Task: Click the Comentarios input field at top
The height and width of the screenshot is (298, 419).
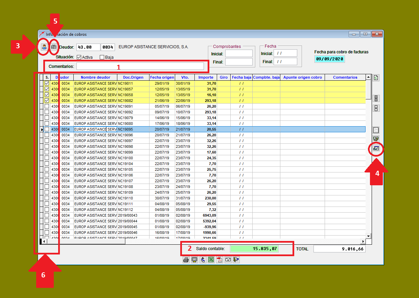Action: click(x=140, y=66)
